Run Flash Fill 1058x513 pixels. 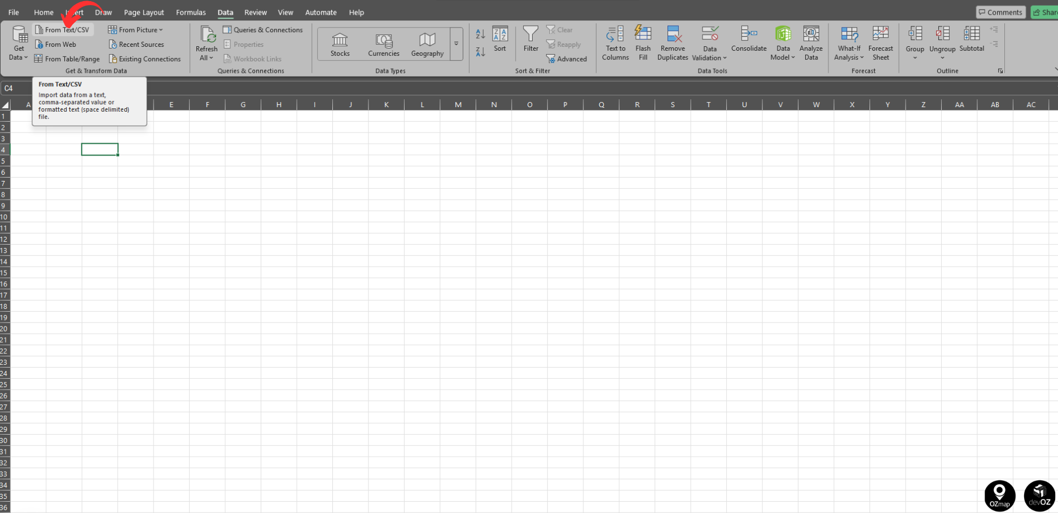tap(643, 43)
